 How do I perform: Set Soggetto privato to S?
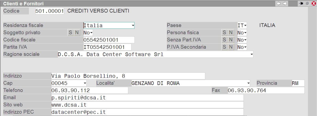point(70,33)
